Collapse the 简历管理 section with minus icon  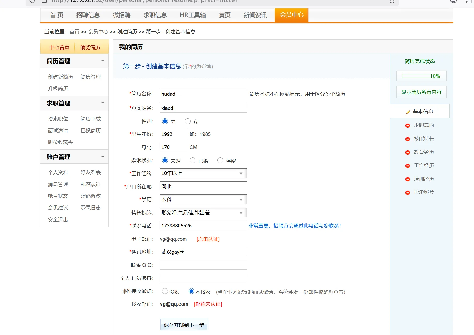click(x=103, y=61)
